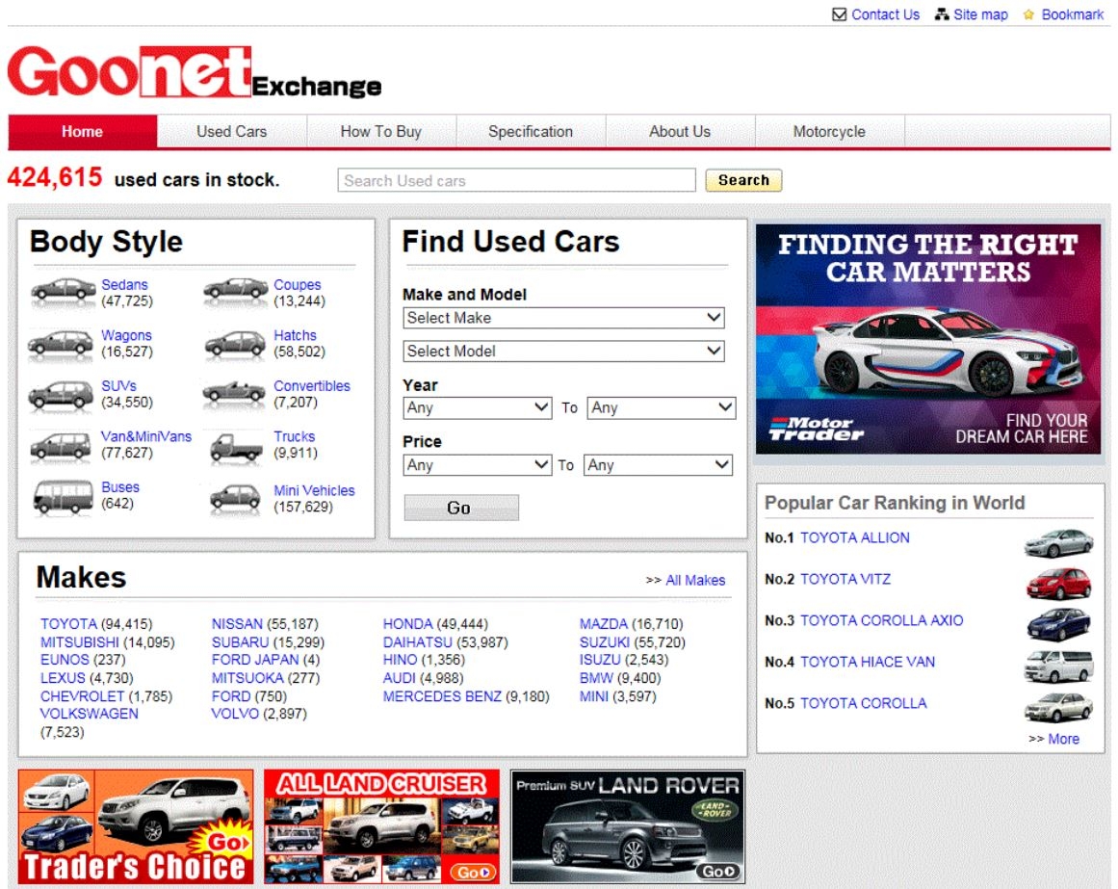The height and width of the screenshot is (889, 1118).
Task: Open the Goonet Exchange logo homepage
Action: click(195, 72)
